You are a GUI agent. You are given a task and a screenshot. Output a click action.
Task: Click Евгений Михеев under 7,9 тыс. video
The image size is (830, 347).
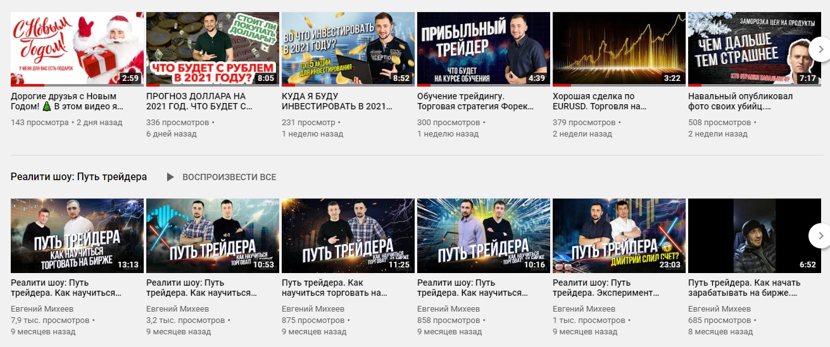tap(42, 308)
